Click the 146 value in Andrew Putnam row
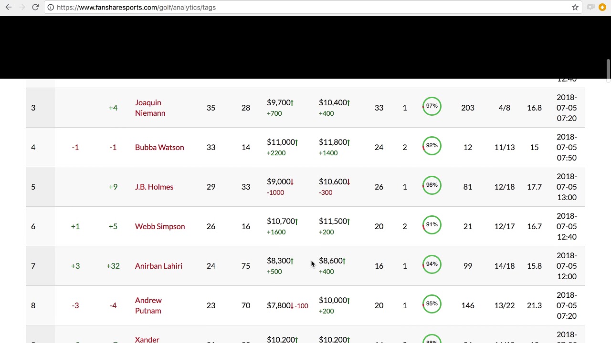This screenshot has height=343, width=611. click(468, 305)
